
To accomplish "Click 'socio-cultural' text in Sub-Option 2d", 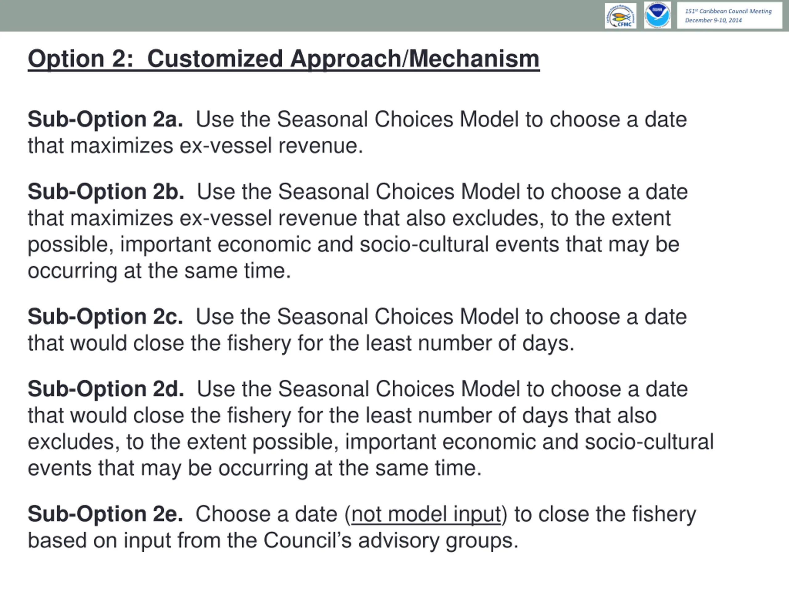I will (649, 442).
